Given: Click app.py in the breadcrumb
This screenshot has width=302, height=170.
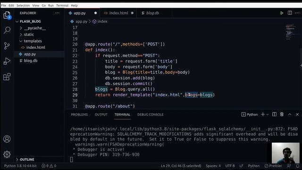Looking at the screenshot, I should [x=79, y=21].
